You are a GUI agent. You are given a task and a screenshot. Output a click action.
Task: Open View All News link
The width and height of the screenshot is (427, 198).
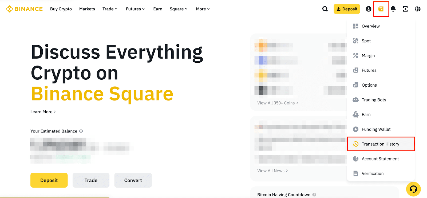(272, 171)
